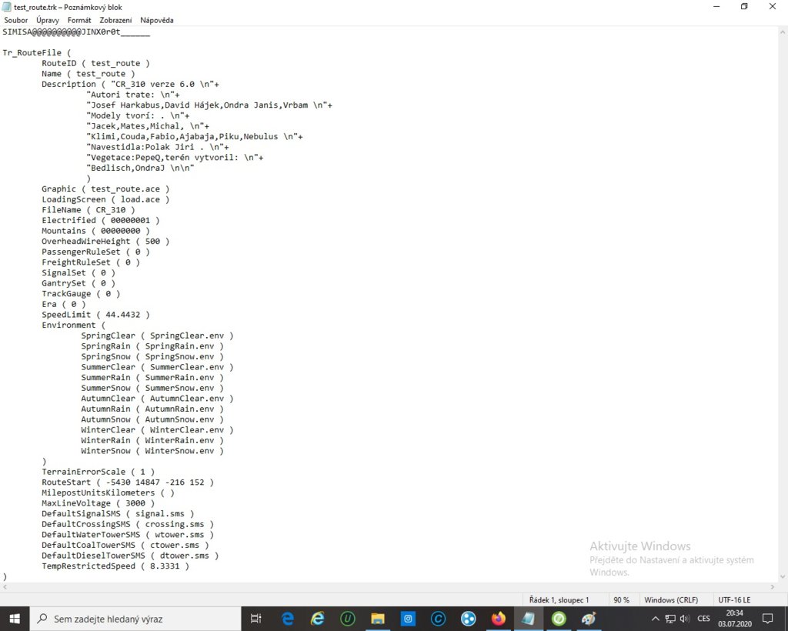Open the volume control in the system tray
Image resolution: width=788 pixels, height=631 pixels.
click(x=687, y=619)
